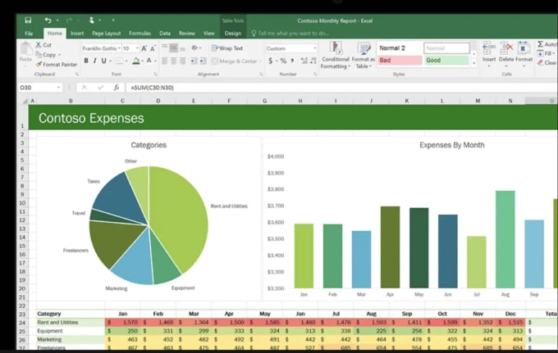
Task: Select the Rent and Utilities category cell
Action: tap(71, 323)
